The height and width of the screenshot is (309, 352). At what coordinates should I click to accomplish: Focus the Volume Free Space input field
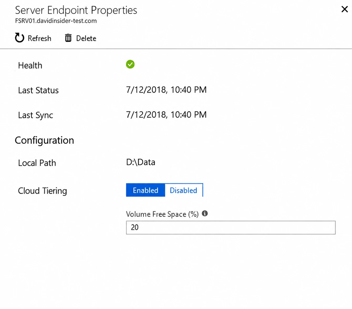pyautogui.click(x=231, y=227)
